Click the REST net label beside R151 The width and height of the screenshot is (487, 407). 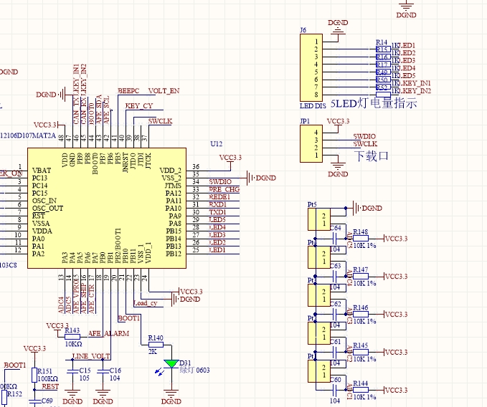[50, 386]
